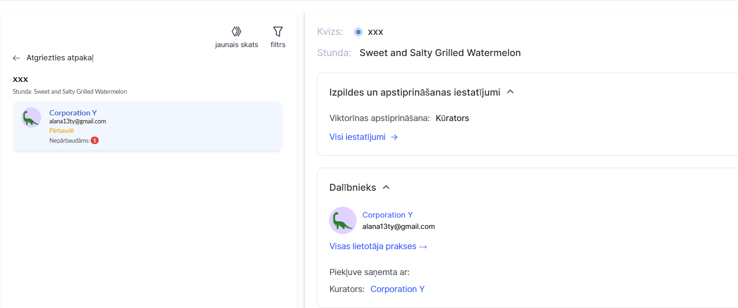
Task: Collapse the Dalībnieks section chevron
Action: (386, 187)
